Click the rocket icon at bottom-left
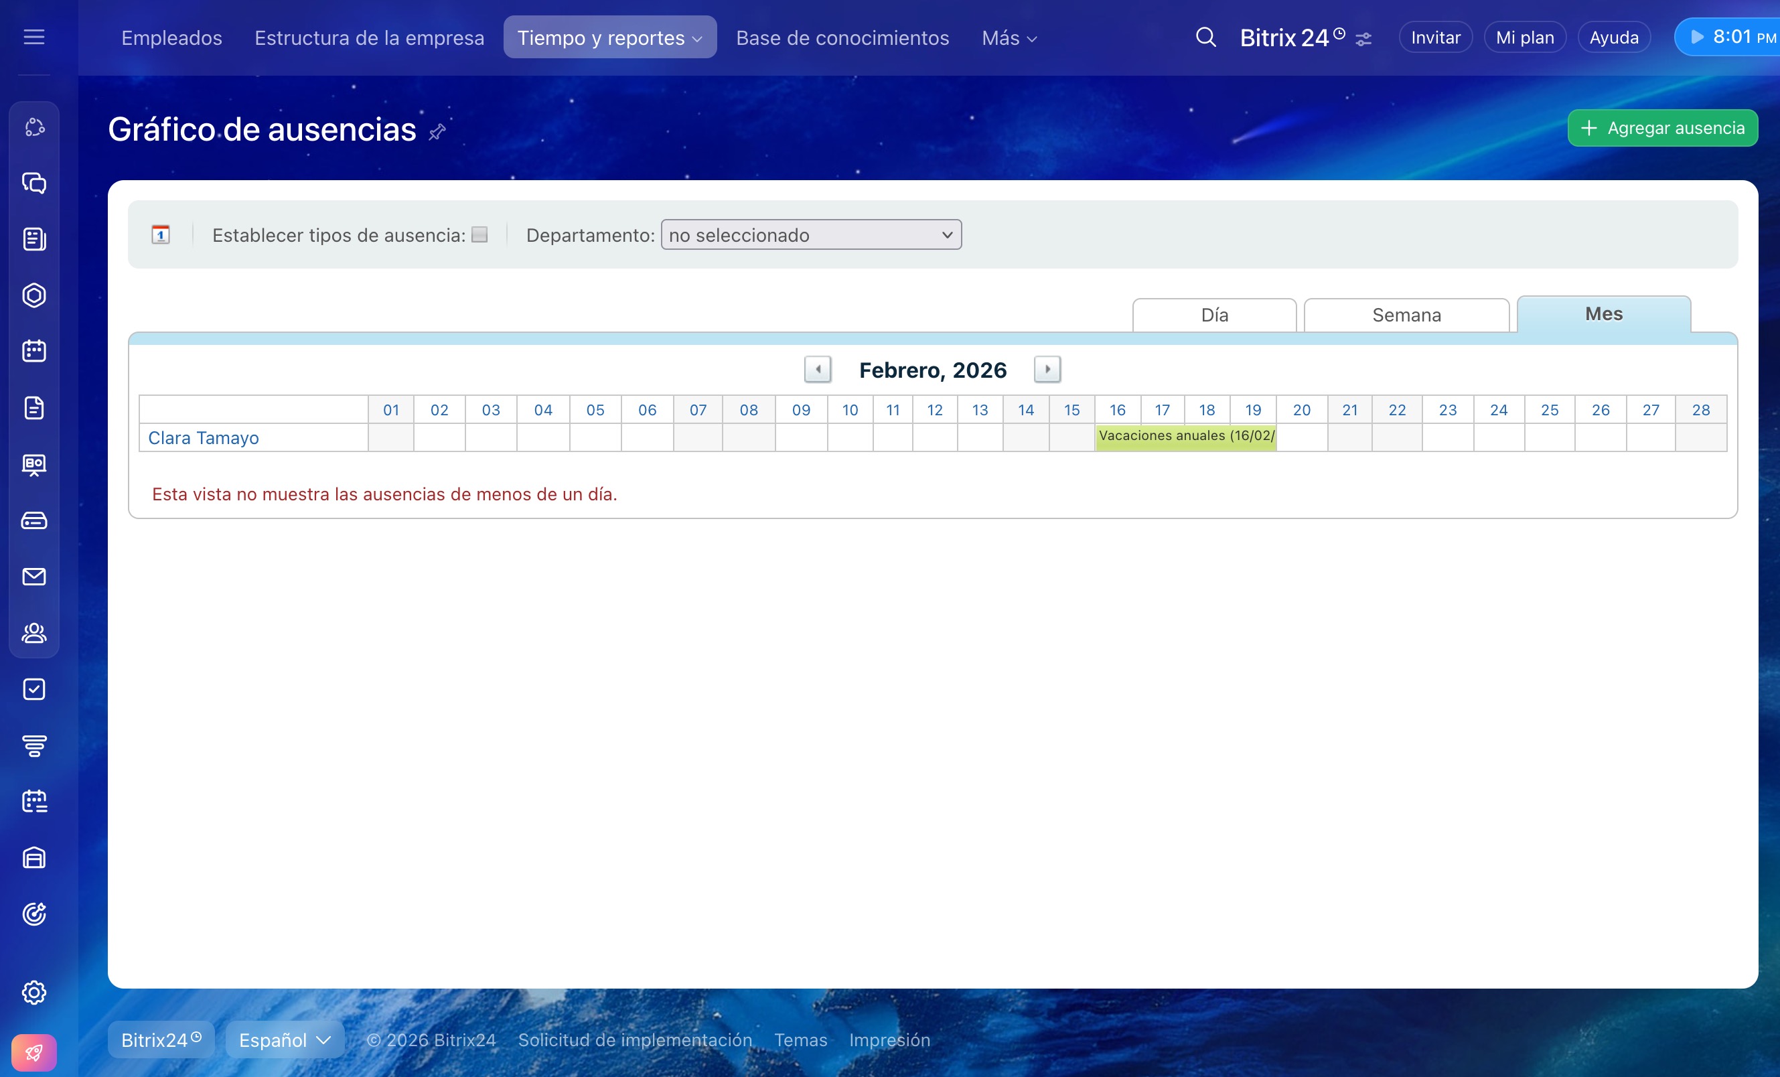This screenshot has width=1780, height=1077. [34, 1052]
